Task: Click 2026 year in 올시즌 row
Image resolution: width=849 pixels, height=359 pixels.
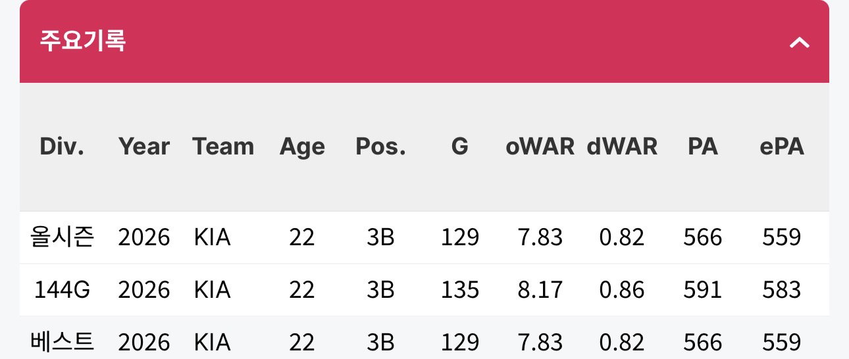Action: coord(144,237)
